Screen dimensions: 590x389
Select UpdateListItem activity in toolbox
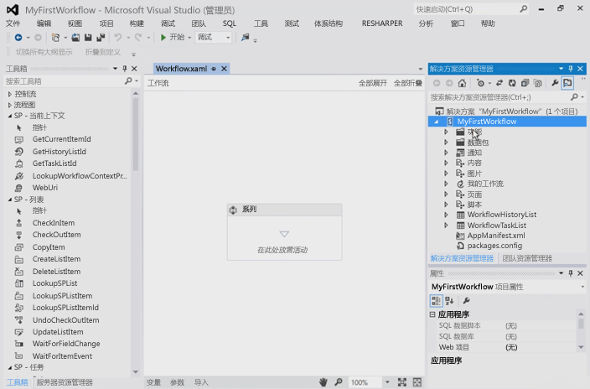(58, 332)
